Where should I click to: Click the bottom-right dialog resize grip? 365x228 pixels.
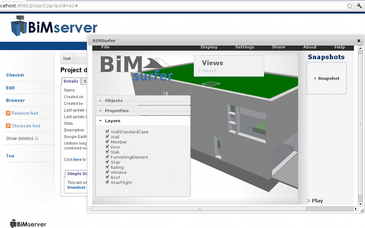(362, 210)
